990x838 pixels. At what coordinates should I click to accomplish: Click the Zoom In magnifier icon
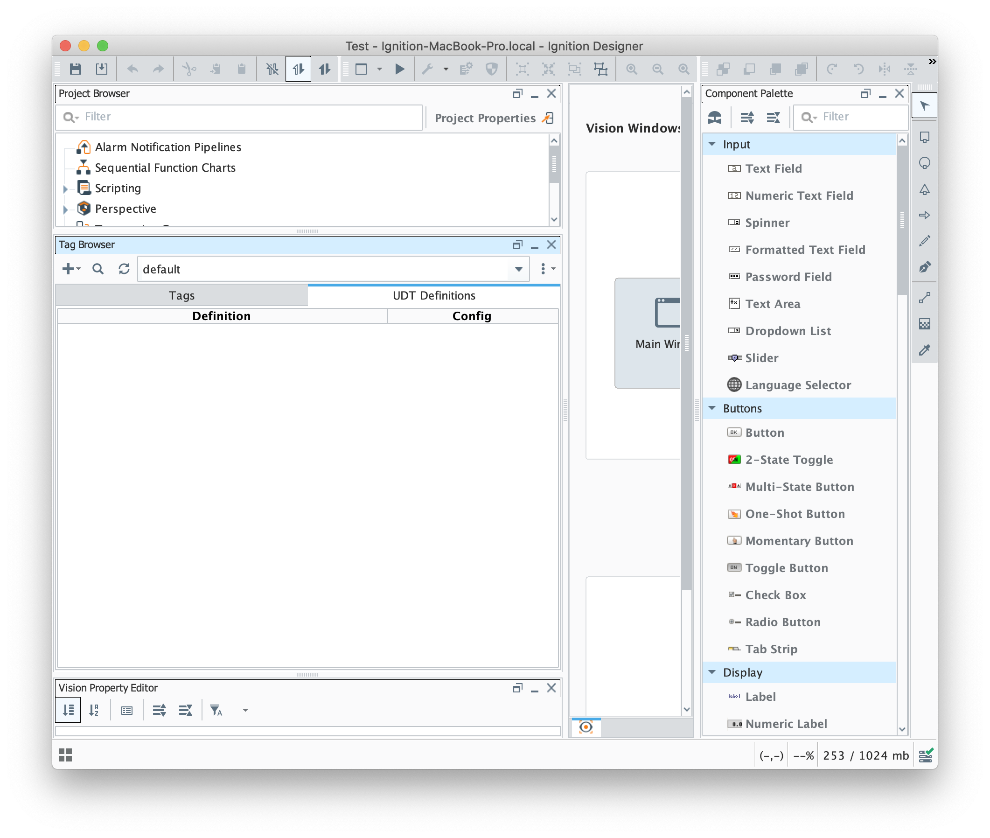click(x=631, y=69)
